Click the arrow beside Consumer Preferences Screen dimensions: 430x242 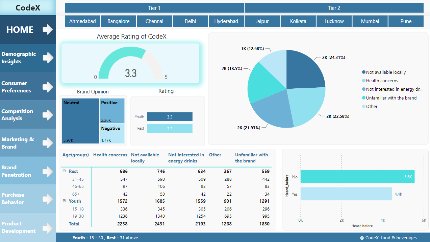[48, 87]
